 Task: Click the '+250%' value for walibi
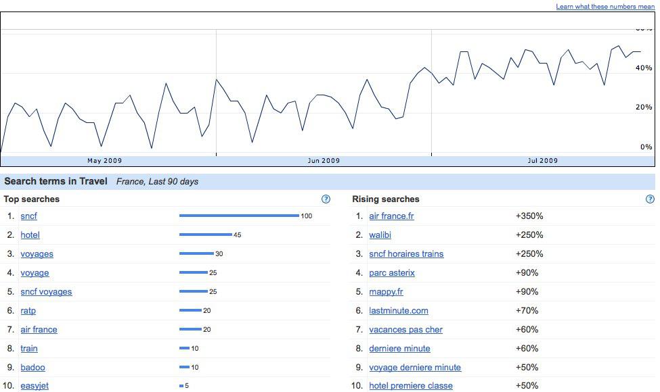(529, 235)
